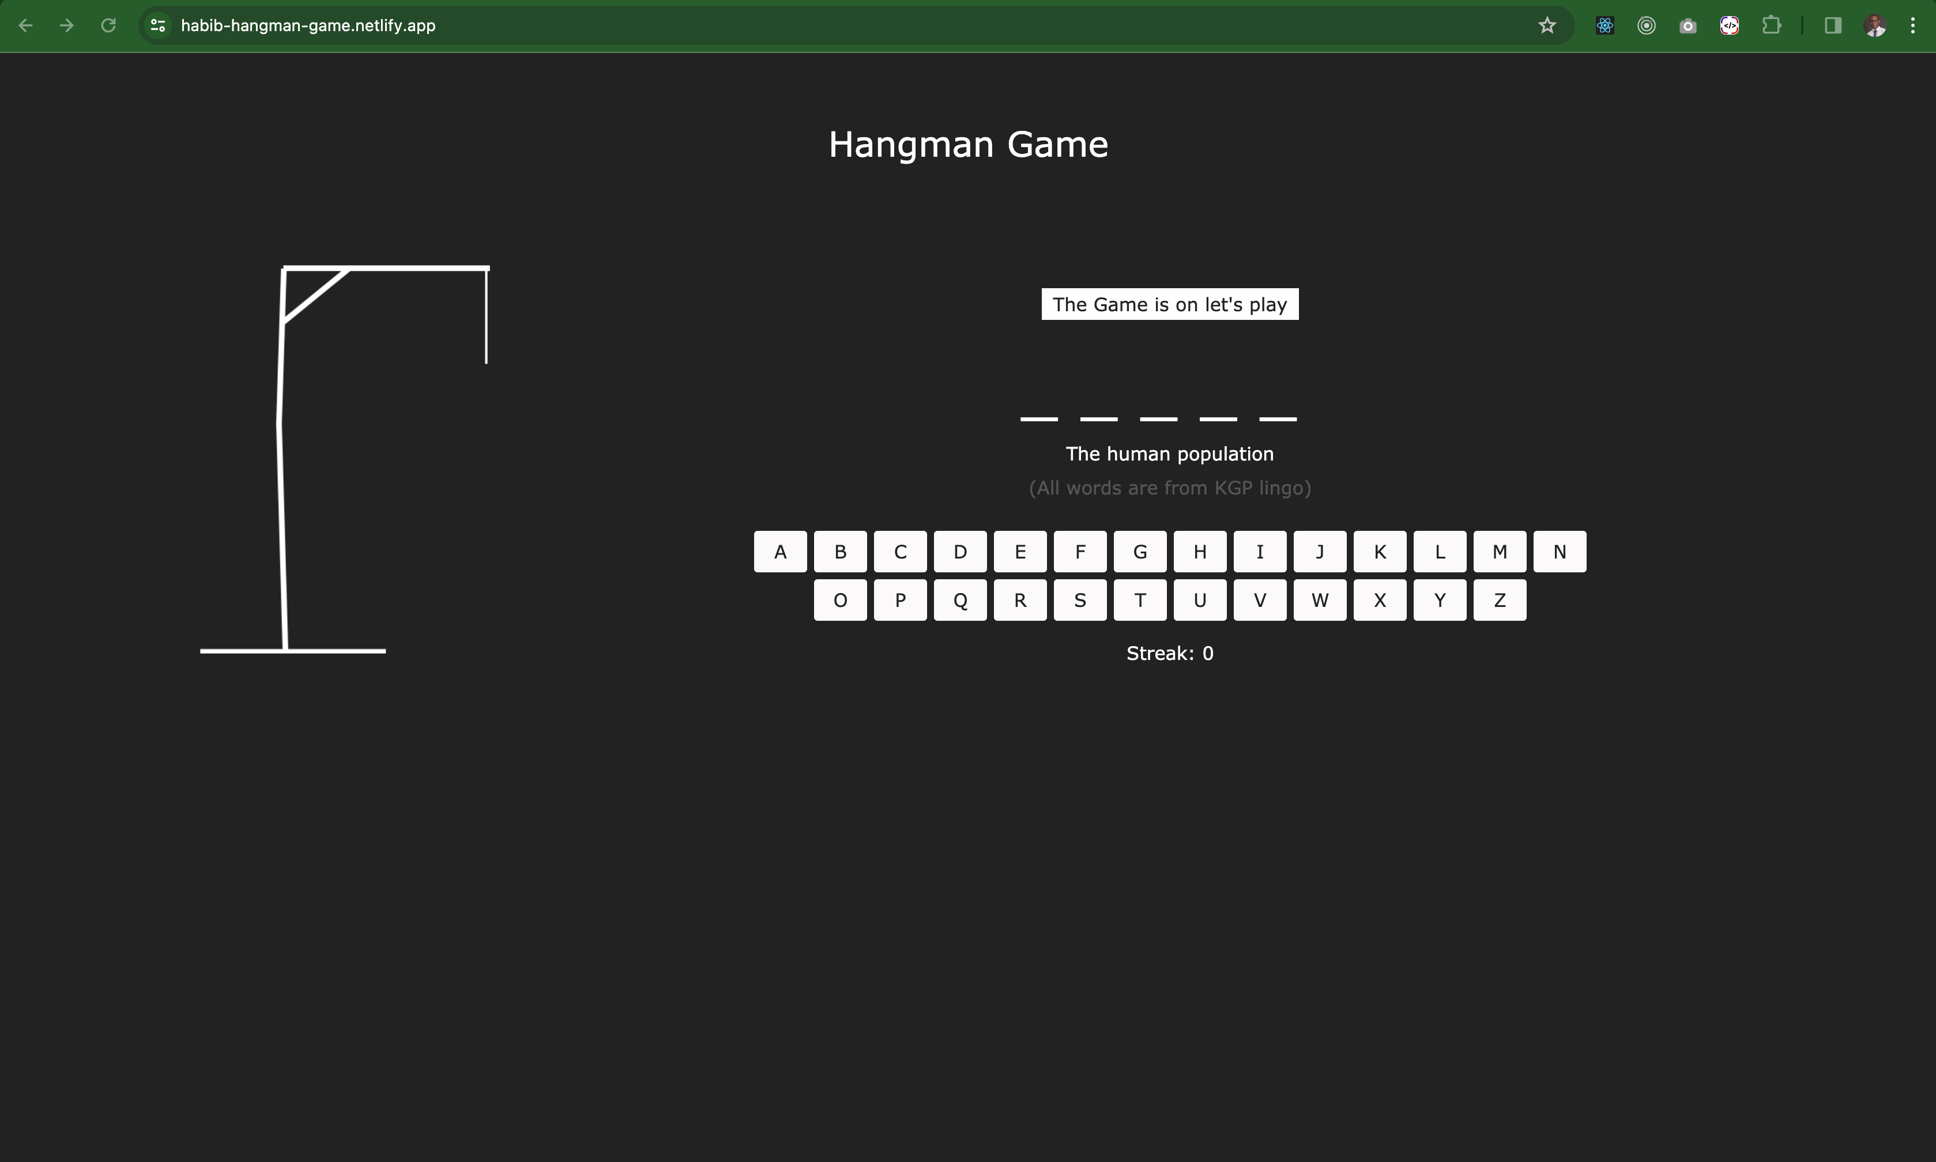Reload the hangman page

pos(108,26)
